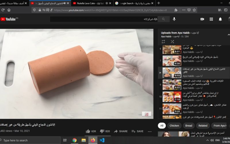Open the Firefox library icon
The height and width of the screenshot is (144, 230).
pyautogui.click(x=220, y=10)
